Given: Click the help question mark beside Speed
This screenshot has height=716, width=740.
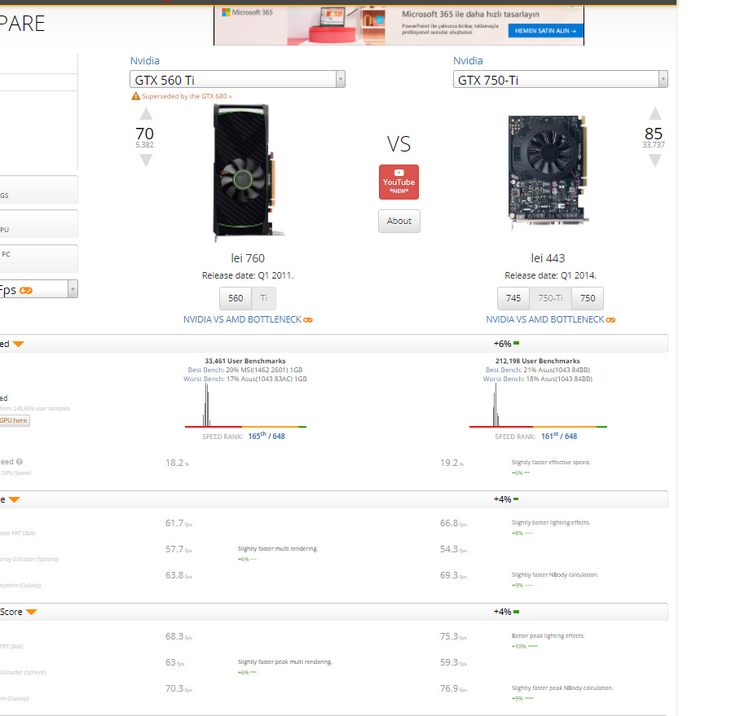Looking at the screenshot, I should click(x=20, y=462).
